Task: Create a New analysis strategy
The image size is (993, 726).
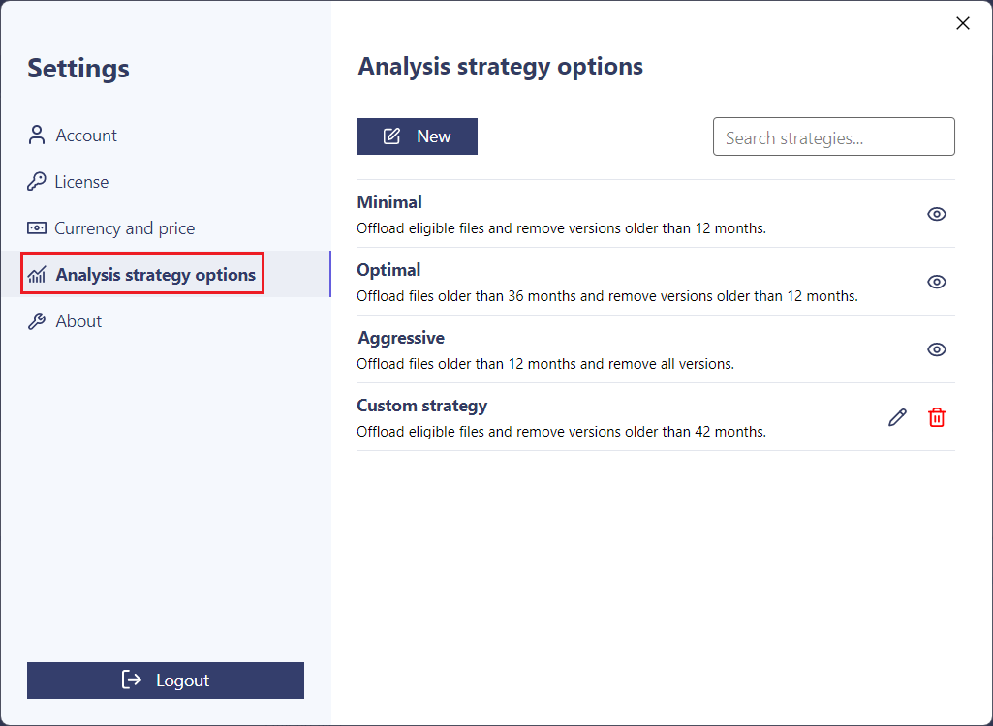Action: (417, 136)
